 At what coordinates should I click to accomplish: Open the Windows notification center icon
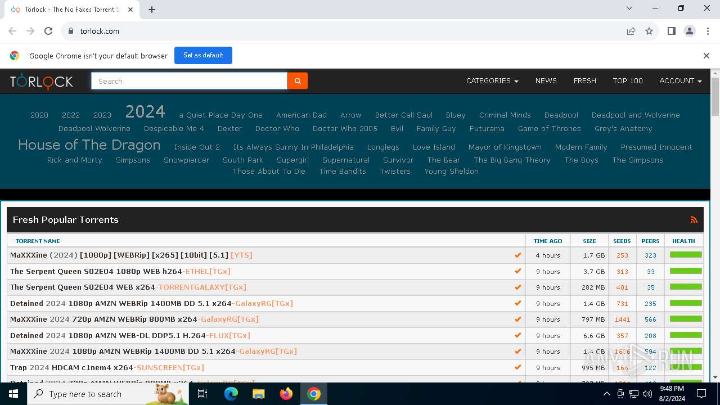(x=701, y=394)
